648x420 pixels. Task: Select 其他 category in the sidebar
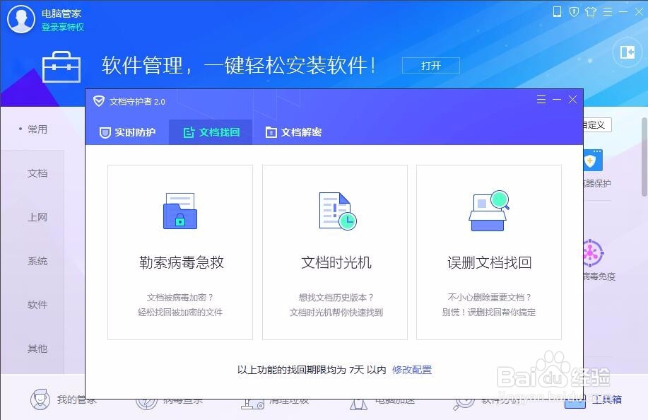pyautogui.click(x=37, y=349)
